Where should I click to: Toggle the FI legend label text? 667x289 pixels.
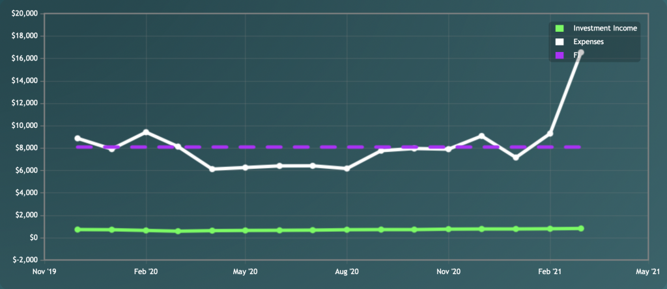click(576, 56)
